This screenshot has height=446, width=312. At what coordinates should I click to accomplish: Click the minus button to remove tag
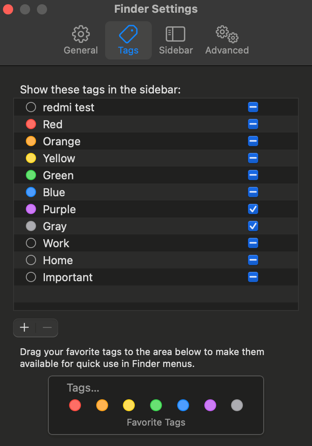coord(47,327)
